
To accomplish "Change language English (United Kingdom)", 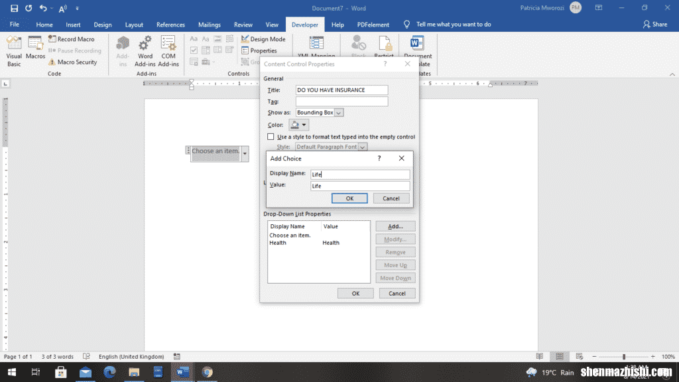I will 131,356.
